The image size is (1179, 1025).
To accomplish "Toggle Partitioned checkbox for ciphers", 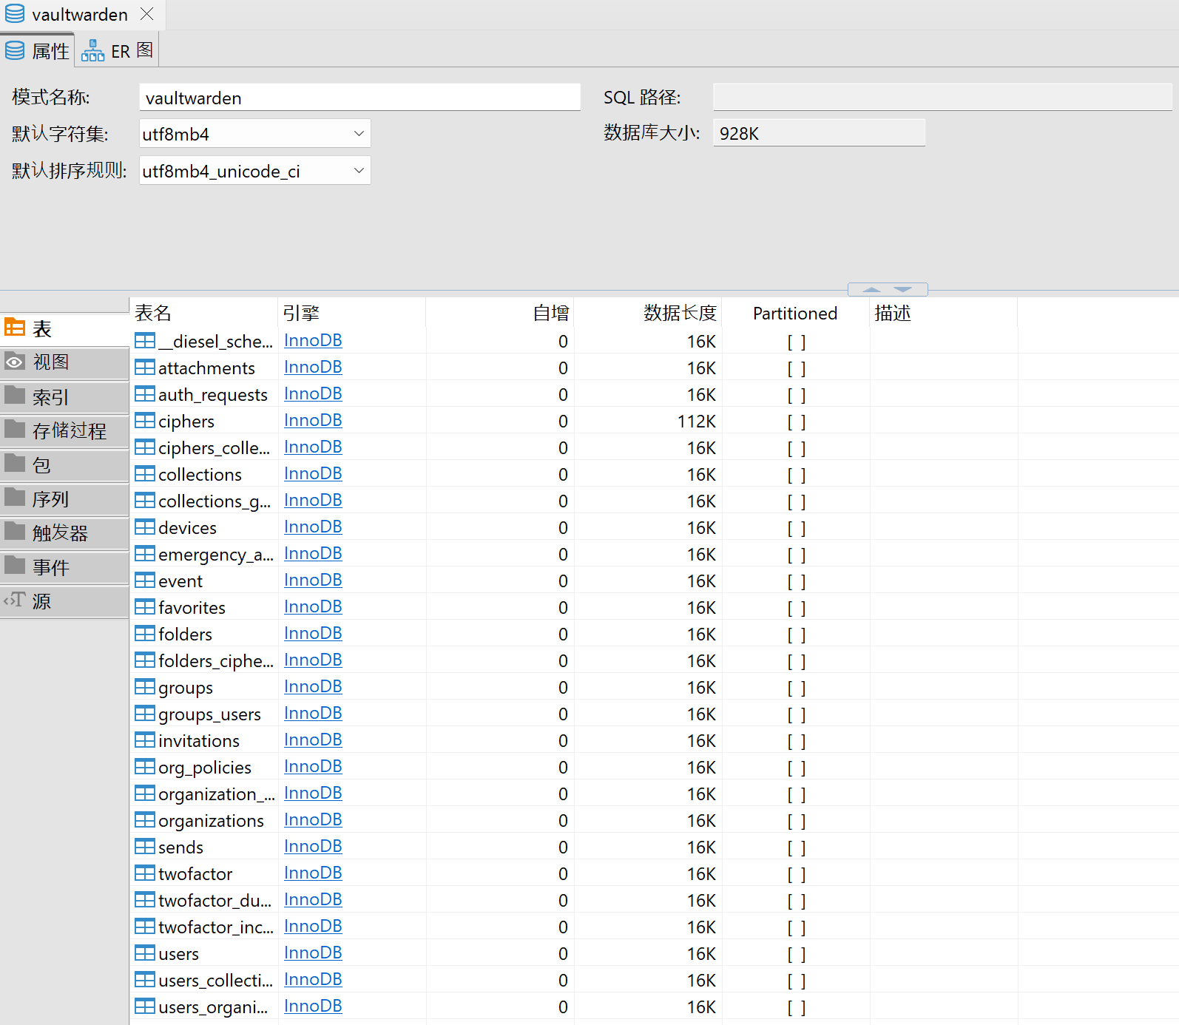I will 797,422.
